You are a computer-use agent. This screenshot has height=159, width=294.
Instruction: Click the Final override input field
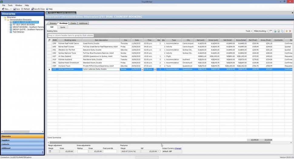click(x=110, y=151)
